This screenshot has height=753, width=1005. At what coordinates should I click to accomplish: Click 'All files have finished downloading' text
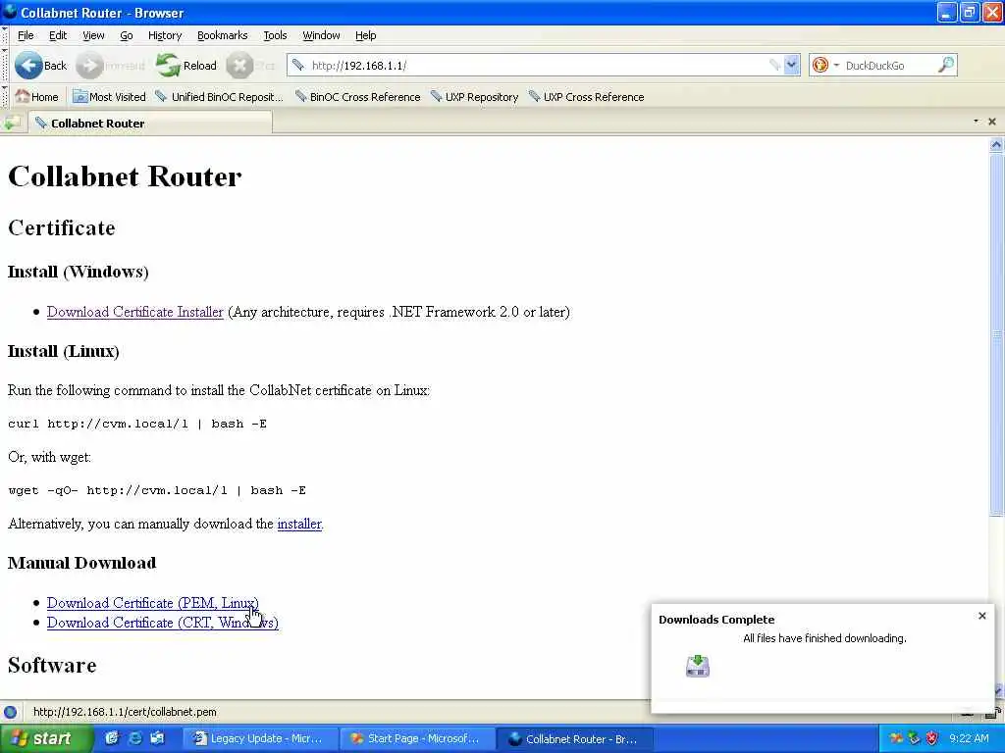coord(824,638)
